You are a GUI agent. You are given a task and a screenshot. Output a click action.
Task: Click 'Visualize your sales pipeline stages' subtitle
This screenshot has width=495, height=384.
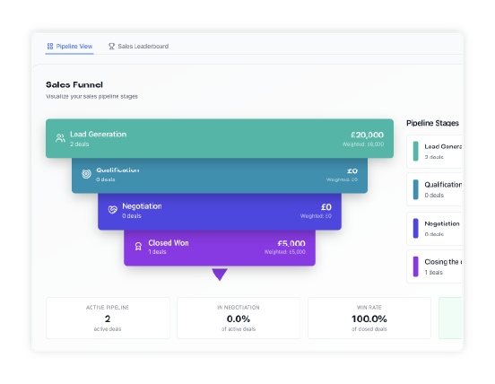(x=91, y=96)
